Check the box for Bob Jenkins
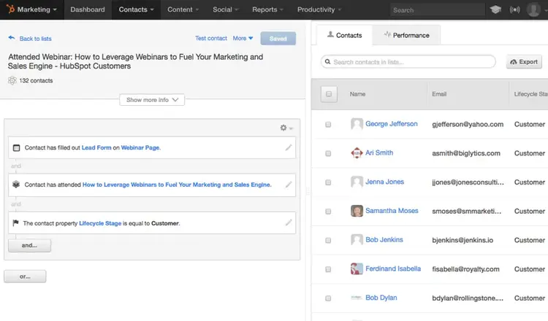548x321 pixels. 328,241
